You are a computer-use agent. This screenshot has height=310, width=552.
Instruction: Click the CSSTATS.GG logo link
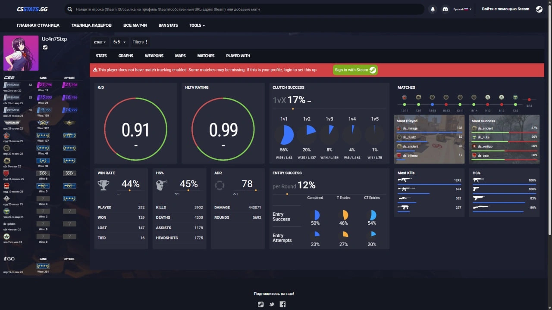[x=32, y=9]
